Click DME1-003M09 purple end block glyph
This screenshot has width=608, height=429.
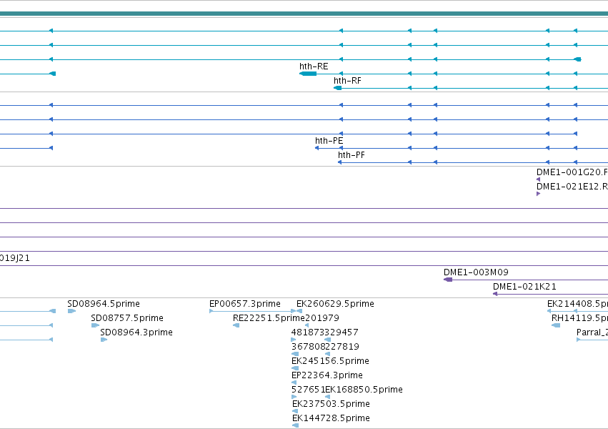click(x=448, y=280)
